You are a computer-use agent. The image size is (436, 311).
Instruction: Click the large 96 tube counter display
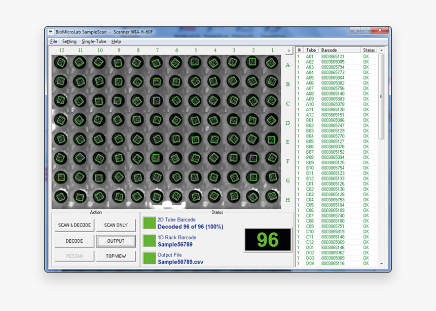(x=268, y=240)
